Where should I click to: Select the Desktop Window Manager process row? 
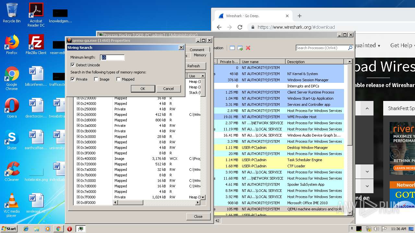[x=279, y=148]
